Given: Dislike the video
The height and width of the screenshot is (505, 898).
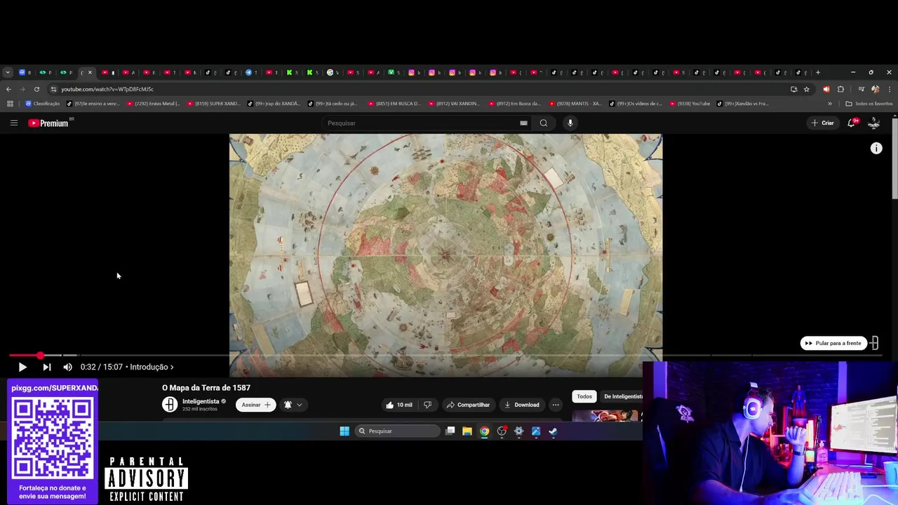Looking at the screenshot, I should [x=427, y=405].
